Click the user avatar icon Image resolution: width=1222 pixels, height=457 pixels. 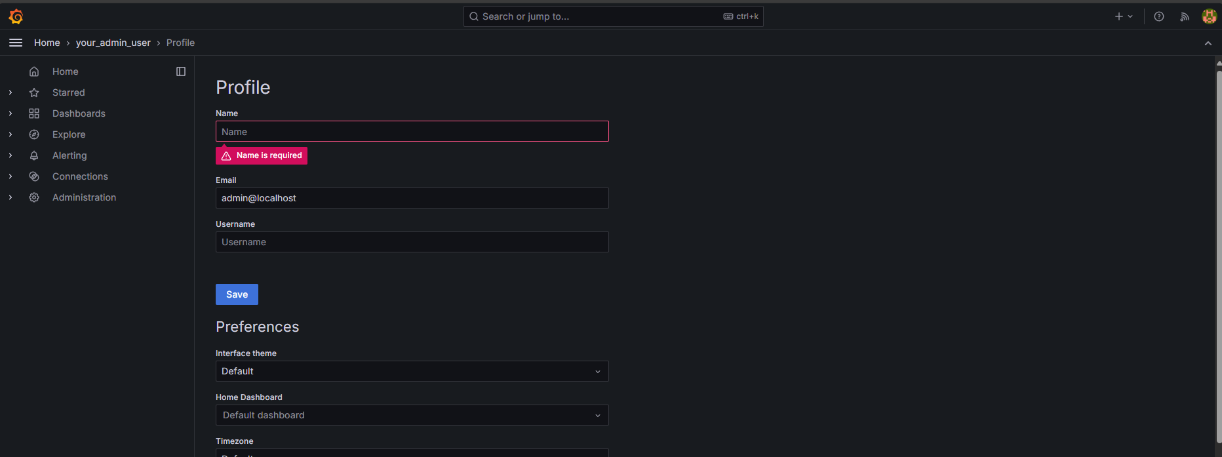[x=1209, y=16]
